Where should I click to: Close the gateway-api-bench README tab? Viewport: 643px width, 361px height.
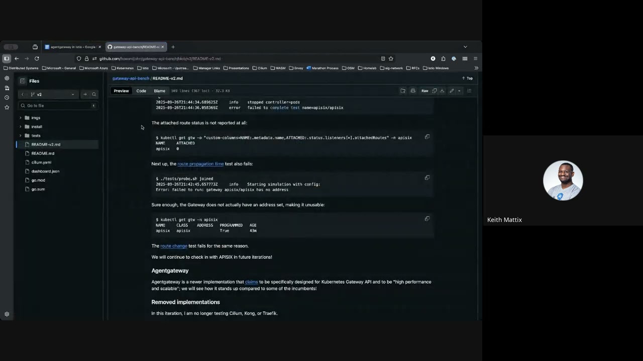pyautogui.click(x=162, y=47)
